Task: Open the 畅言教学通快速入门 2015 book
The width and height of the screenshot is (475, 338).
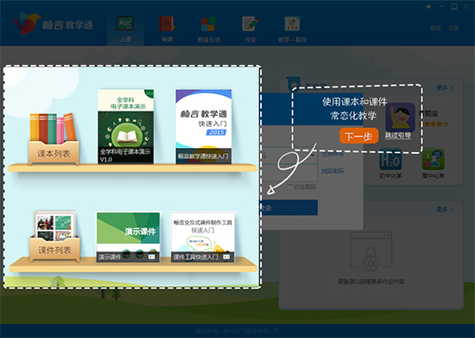Action: pyautogui.click(x=204, y=126)
